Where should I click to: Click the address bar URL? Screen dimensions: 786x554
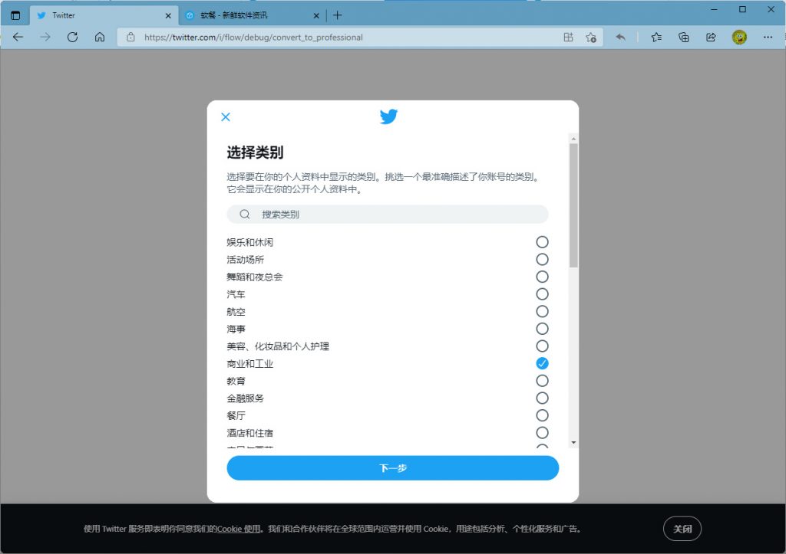coord(253,37)
